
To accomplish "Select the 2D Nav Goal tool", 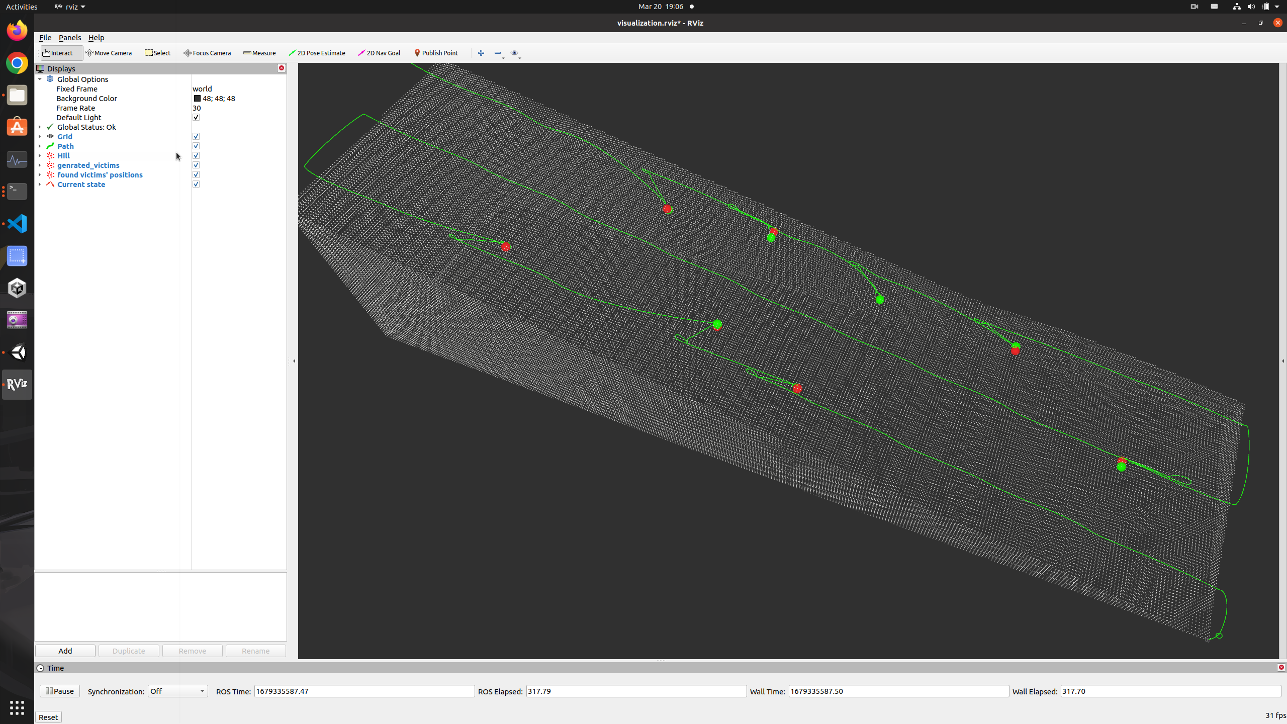I will coord(379,53).
